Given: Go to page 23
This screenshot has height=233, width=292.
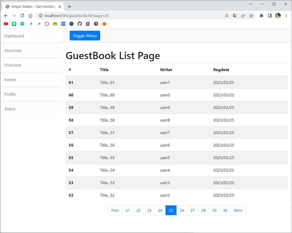Looking at the screenshot, I should [x=149, y=210].
